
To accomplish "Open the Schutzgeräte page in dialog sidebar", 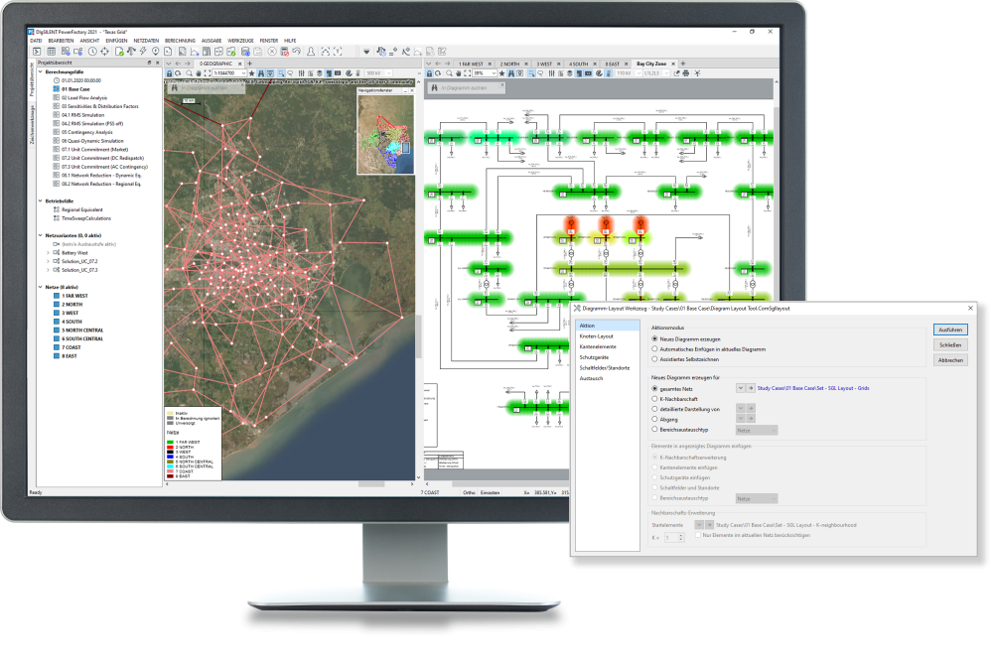I will click(x=594, y=357).
